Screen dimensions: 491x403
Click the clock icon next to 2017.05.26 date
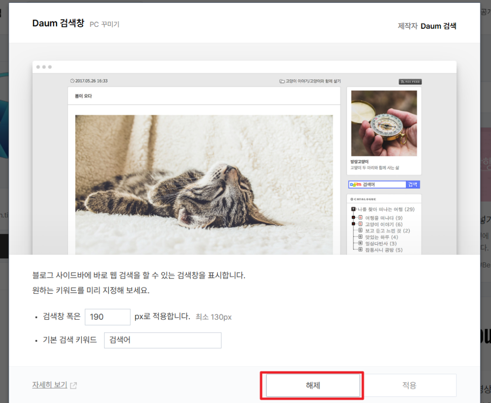tap(72, 81)
